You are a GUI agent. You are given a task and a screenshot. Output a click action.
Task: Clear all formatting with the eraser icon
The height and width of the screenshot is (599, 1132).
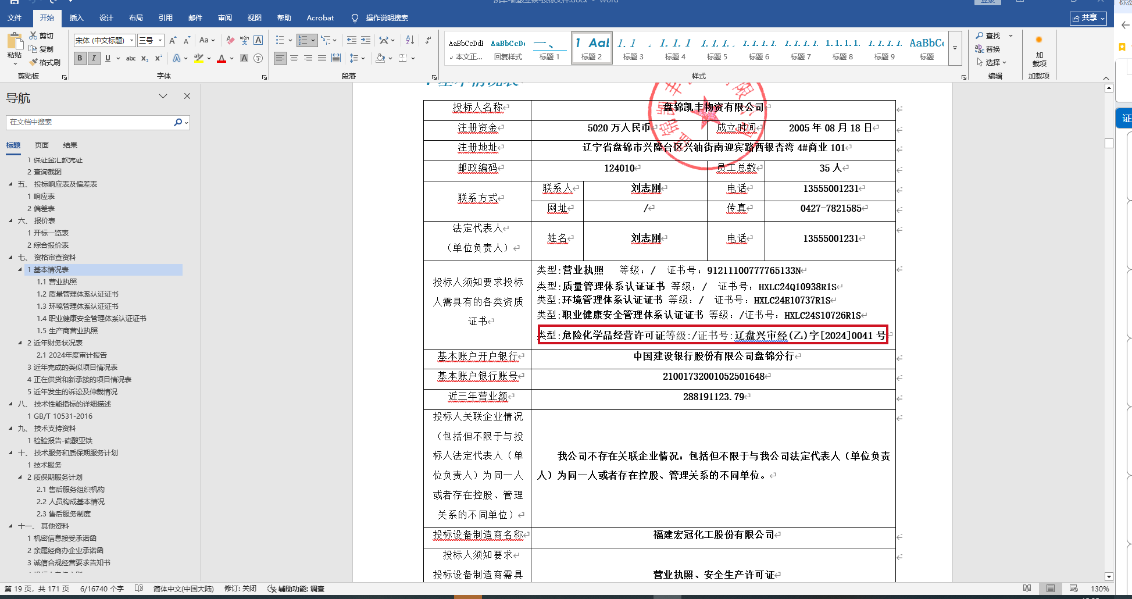[230, 40]
